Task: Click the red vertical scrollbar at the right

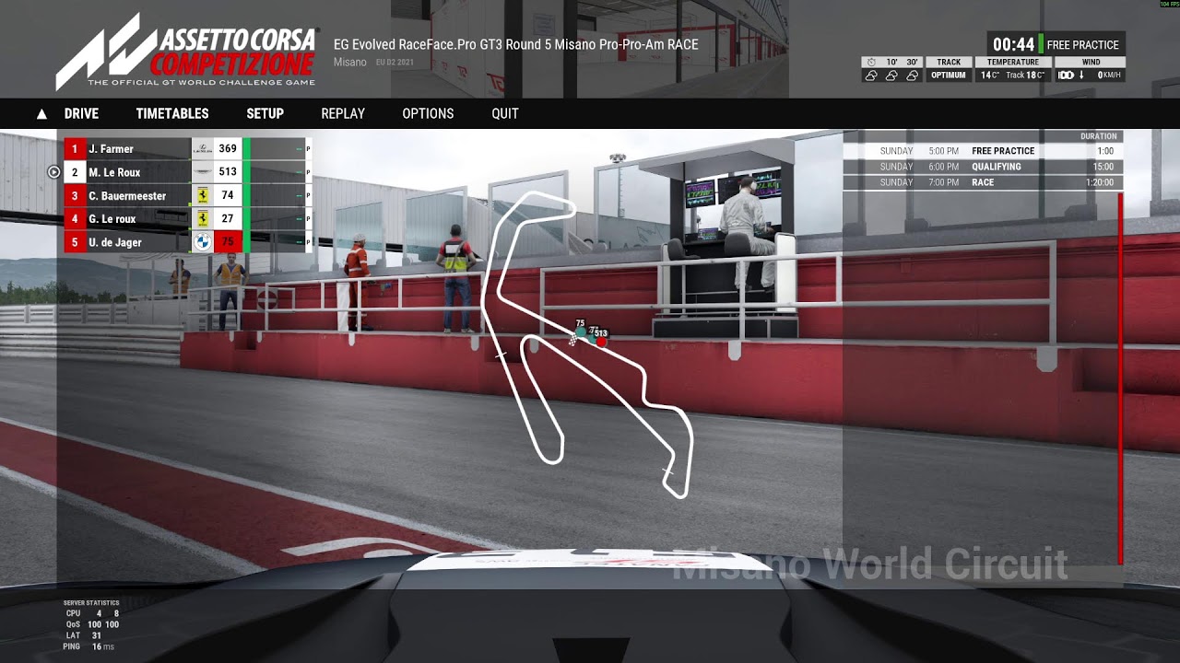Action: 1121,378
